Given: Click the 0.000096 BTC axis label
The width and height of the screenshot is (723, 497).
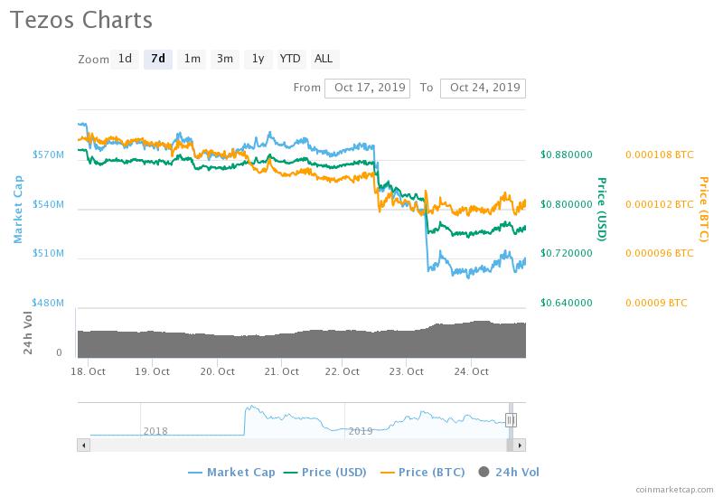Looking at the screenshot, I should coord(660,253).
